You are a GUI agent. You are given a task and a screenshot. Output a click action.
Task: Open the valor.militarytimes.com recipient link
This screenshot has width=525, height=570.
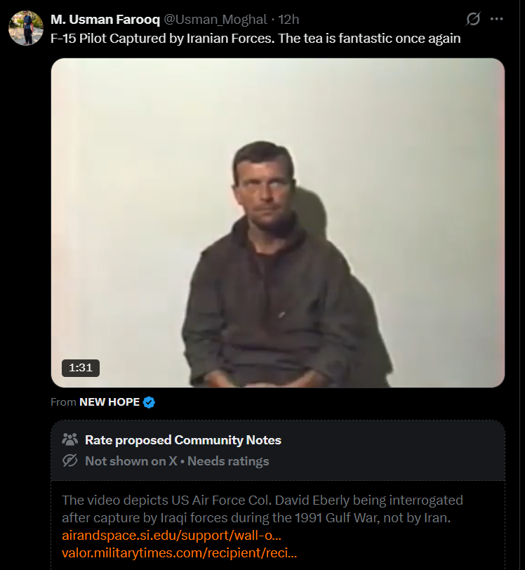coord(179,553)
